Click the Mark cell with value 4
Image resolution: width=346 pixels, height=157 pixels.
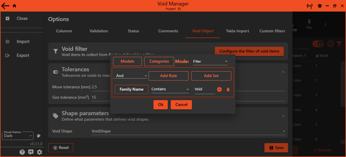(316, 110)
